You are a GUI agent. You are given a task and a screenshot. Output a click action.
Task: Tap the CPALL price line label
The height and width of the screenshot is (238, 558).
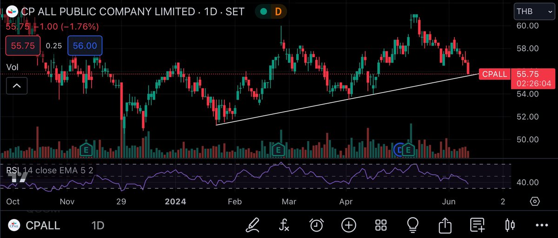point(495,74)
